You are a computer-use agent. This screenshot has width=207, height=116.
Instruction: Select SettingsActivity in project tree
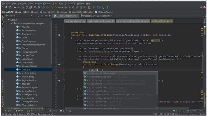tap(28, 91)
